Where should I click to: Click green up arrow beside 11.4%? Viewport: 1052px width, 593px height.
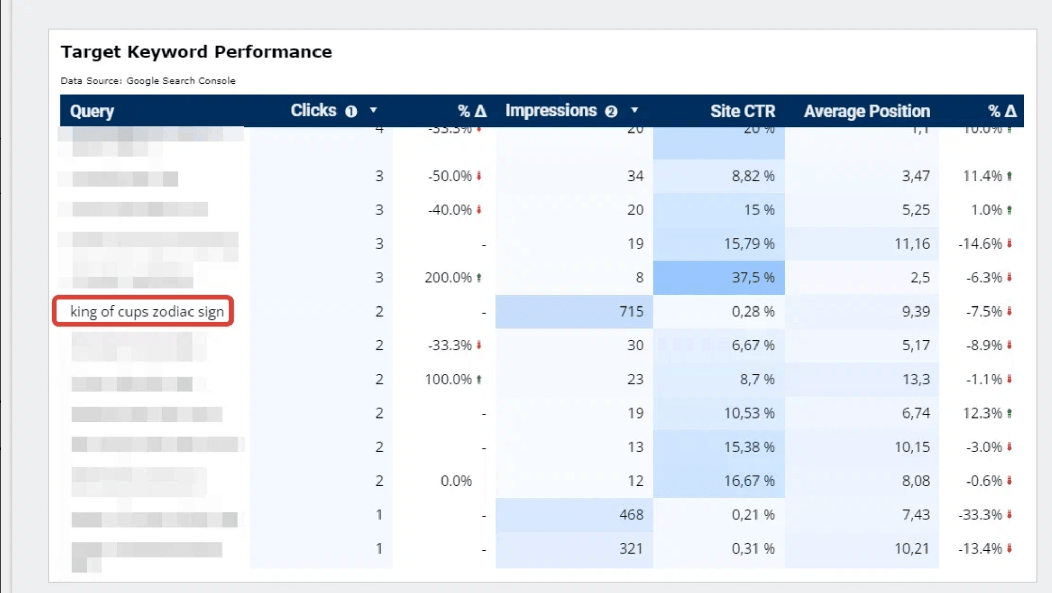(1009, 176)
